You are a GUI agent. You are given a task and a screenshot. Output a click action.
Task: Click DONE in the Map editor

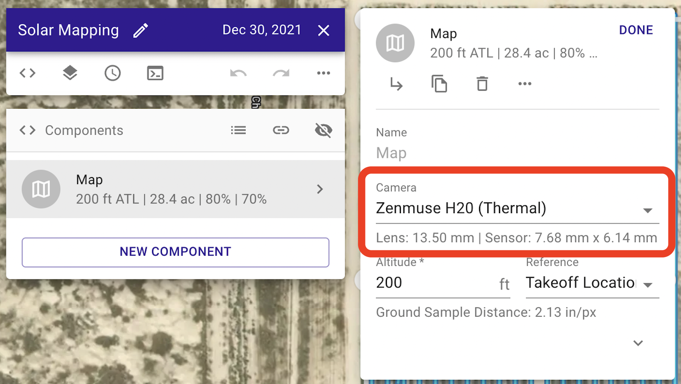(636, 30)
